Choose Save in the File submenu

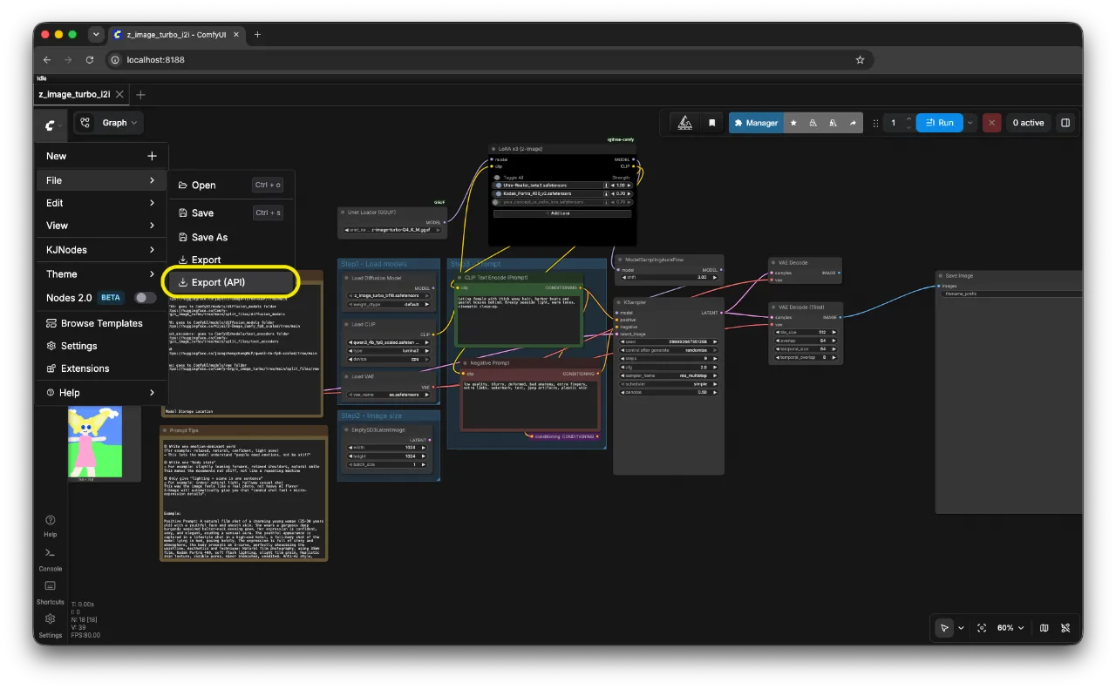point(230,213)
